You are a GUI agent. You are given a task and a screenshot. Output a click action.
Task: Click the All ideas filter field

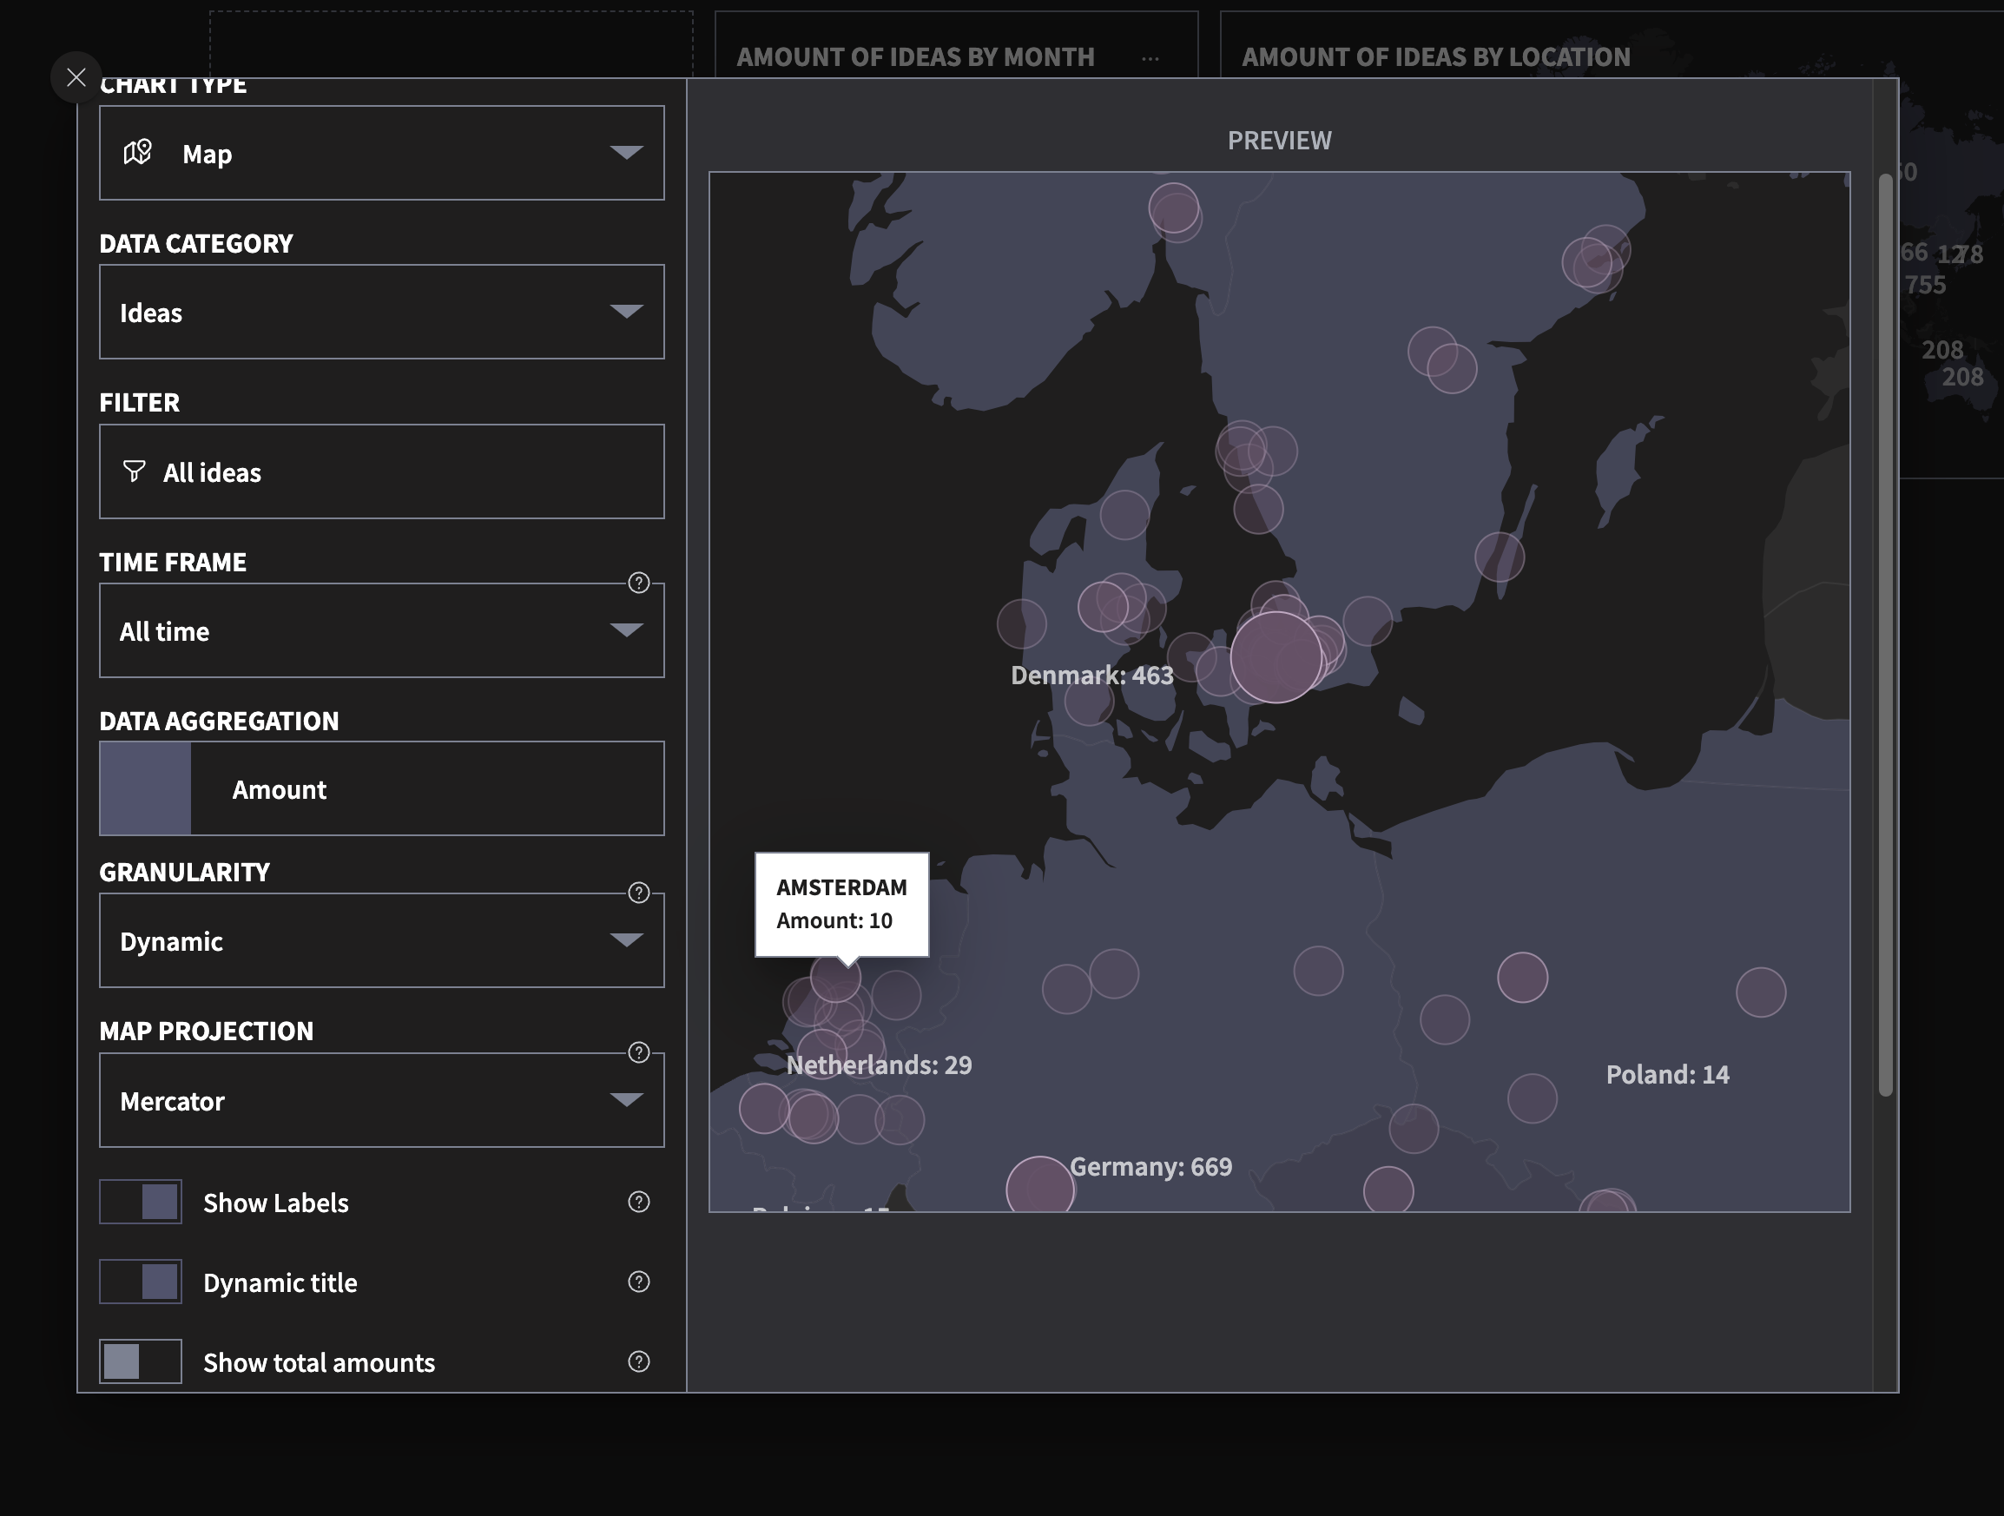tap(381, 471)
